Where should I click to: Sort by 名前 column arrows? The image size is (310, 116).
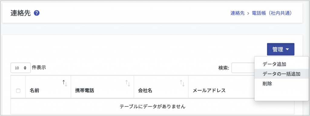coord(65,83)
